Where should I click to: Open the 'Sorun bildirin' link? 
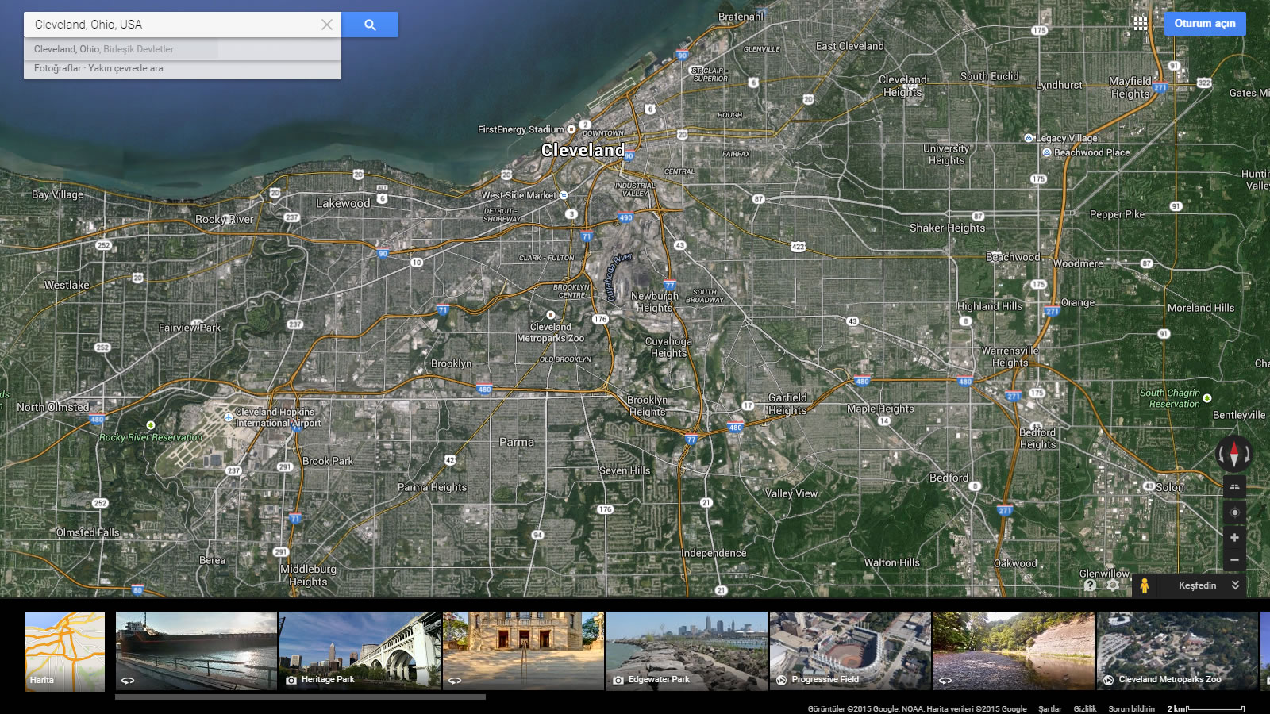tap(1131, 708)
